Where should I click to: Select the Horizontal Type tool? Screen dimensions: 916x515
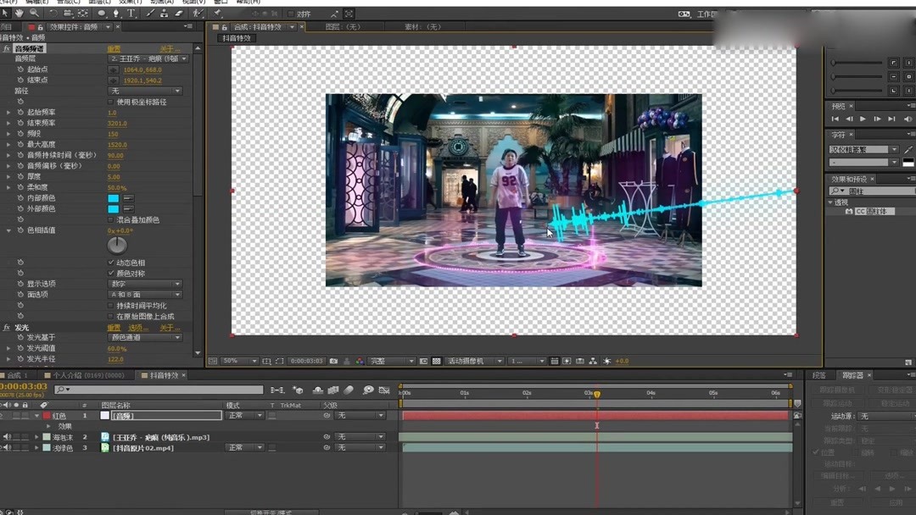click(x=131, y=14)
